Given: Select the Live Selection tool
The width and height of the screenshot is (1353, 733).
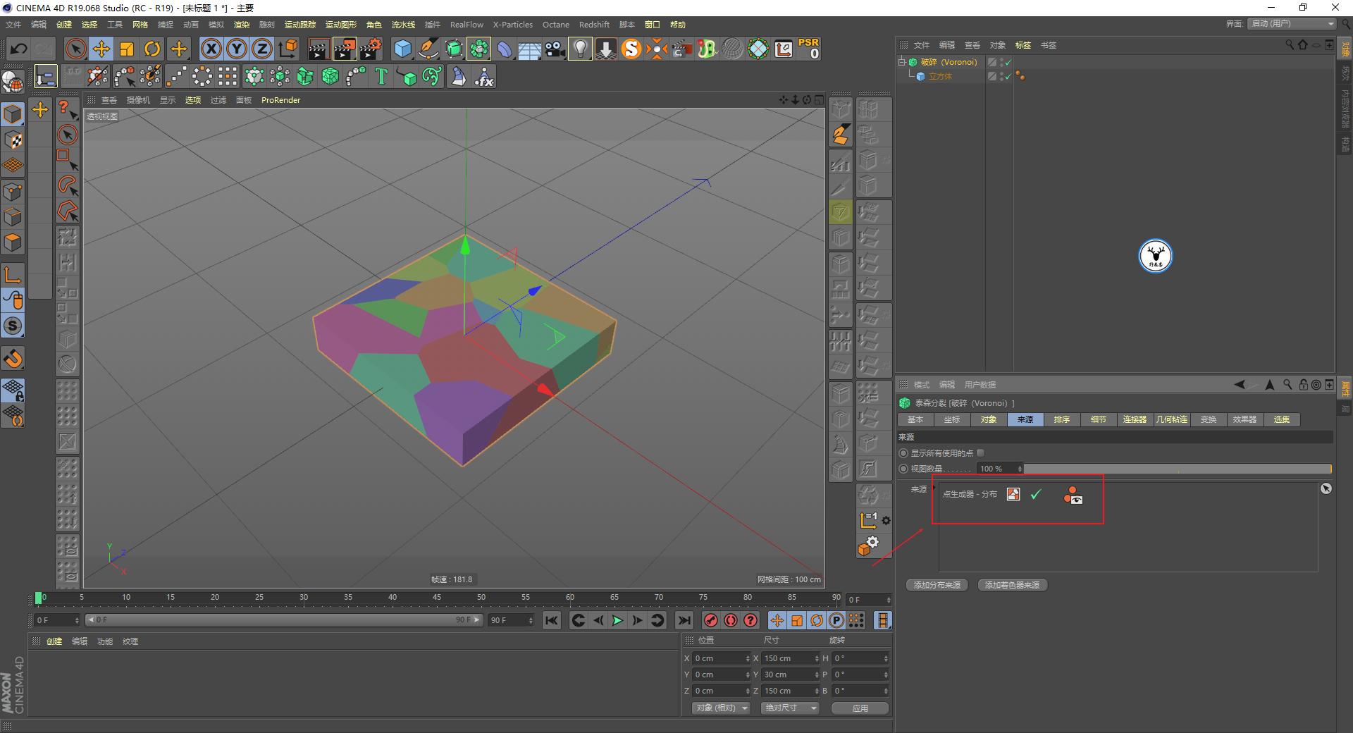Looking at the screenshot, I should point(74,49).
